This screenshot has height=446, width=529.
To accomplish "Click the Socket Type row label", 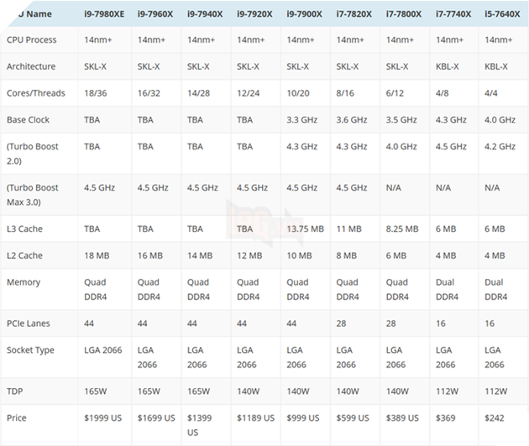I will [x=29, y=349].
